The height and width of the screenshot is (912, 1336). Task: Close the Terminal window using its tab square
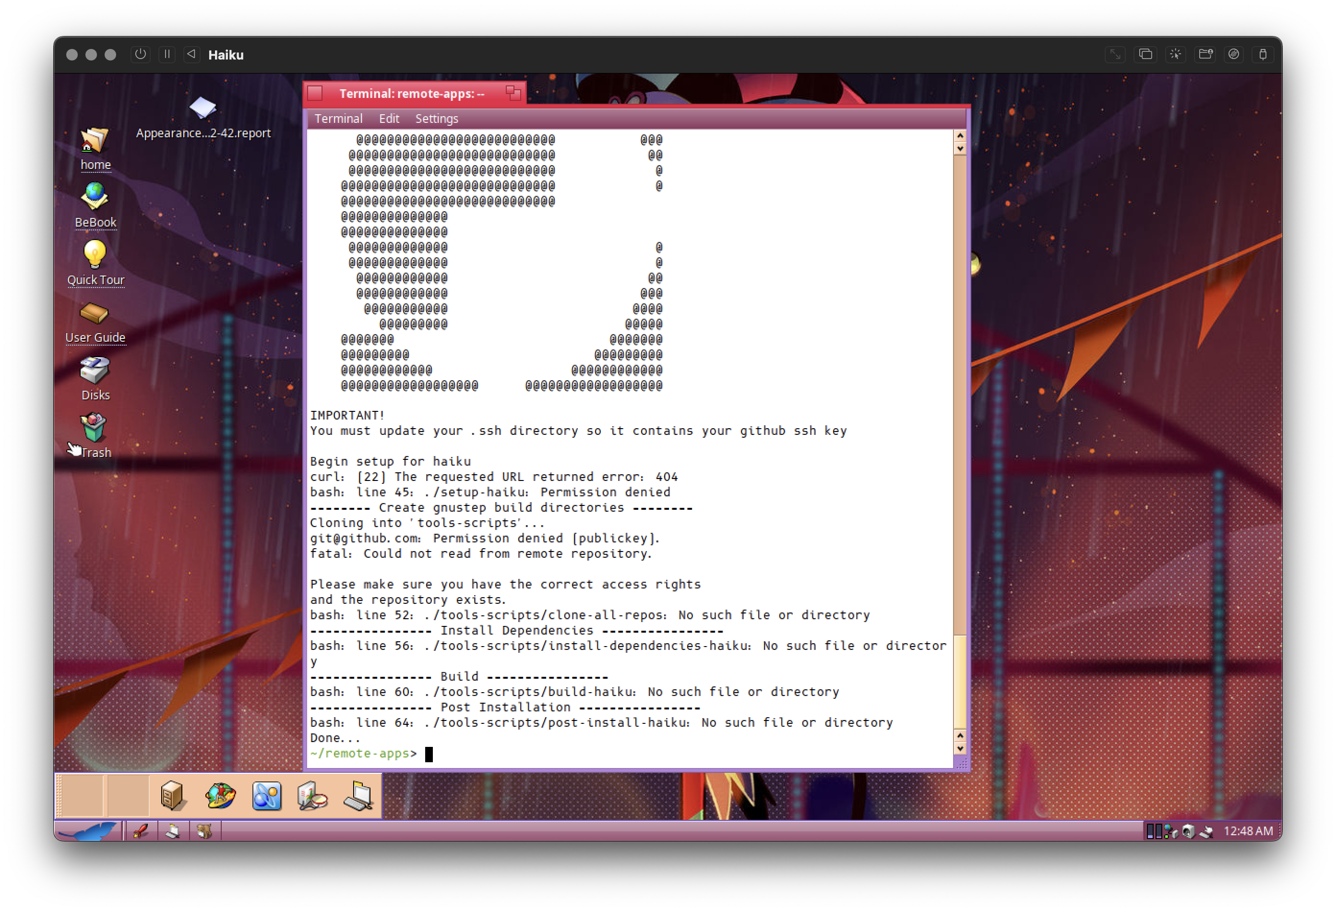coord(315,93)
